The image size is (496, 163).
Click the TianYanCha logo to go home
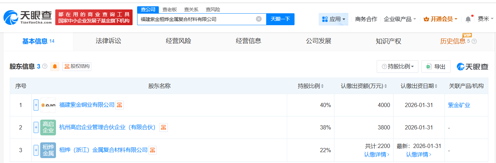[x=28, y=17]
